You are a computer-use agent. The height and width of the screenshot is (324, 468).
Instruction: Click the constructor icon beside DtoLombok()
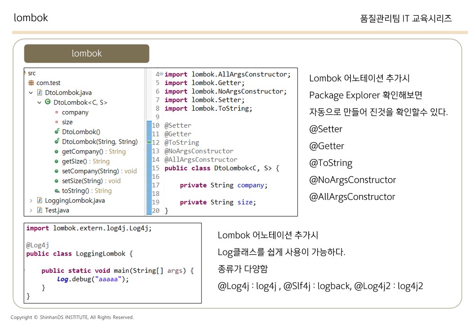click(x=57, y=131)
